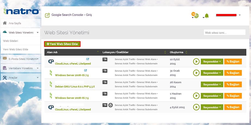This screenshot has height=125, width=251.
Task: Open external link icon in 31 Ocak 2015 row
Action: (85, 70)
